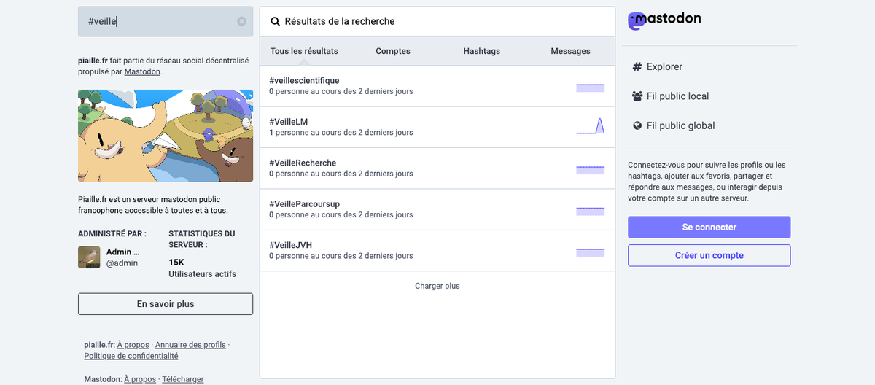Open the Politique de confidentialité link
The width and height of the screenshot is (875, 385).
(131, 356)
